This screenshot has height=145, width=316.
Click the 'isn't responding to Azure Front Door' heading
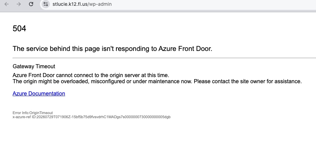tap(113, 49)
